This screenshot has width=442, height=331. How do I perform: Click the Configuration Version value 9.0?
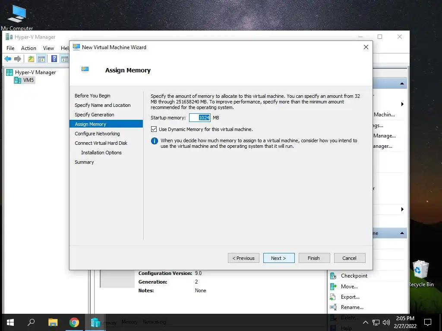coord(198,273)
